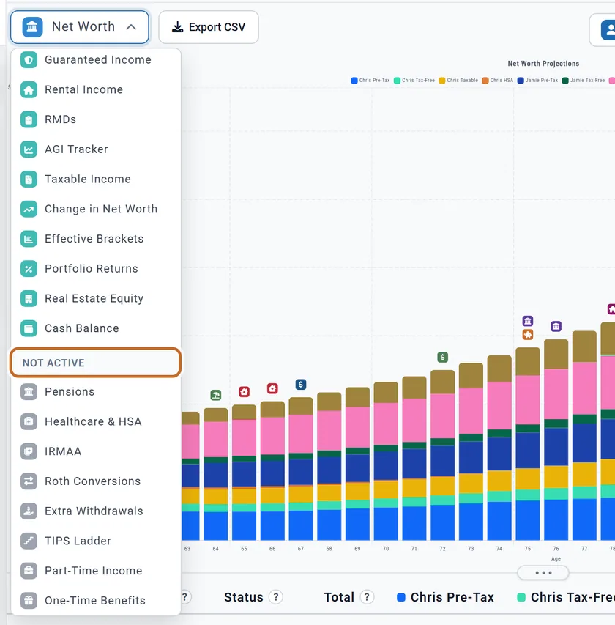Click the green beach umbrella marker at age 64
This screenshot has height=625, width=615.
(216, 395)
